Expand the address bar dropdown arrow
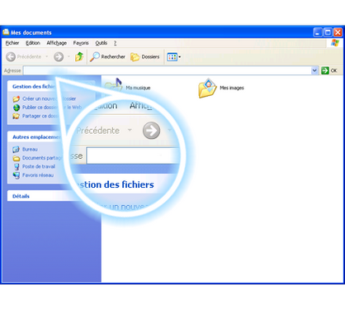 pyautogui.click(x=314, y=70)
